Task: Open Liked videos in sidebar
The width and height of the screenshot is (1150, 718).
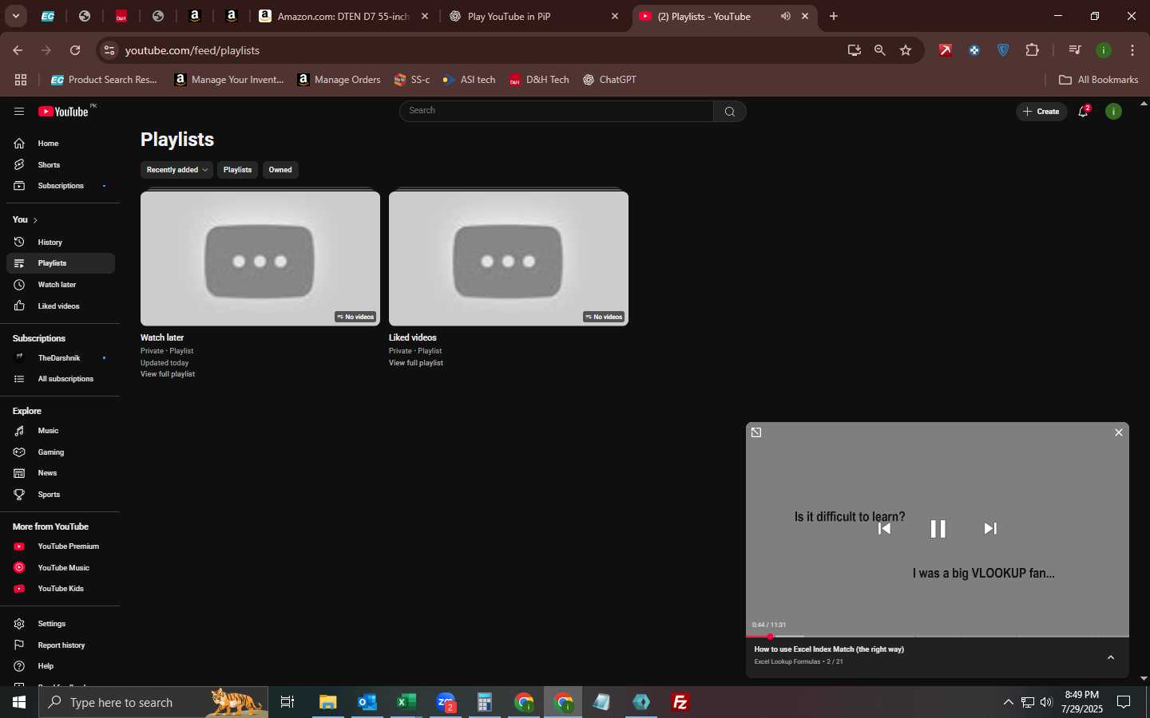Action: click(x=61, y=306)
